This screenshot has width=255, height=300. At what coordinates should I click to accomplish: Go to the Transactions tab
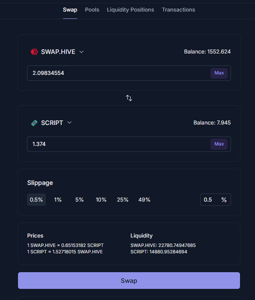pyautogui.click(x=179, y=10)
